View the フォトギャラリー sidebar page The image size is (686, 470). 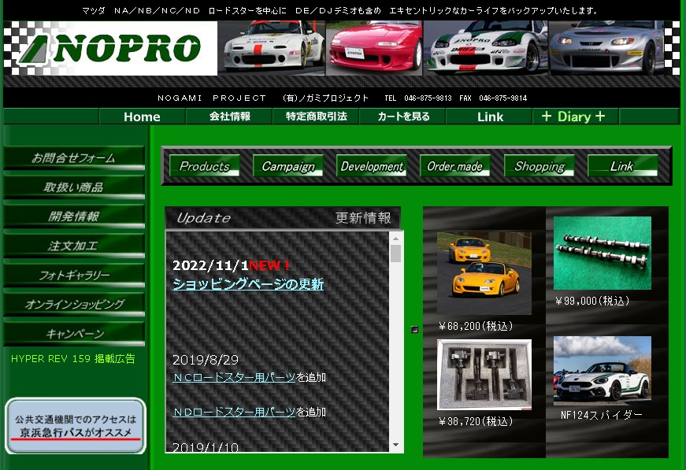point(74,275)
